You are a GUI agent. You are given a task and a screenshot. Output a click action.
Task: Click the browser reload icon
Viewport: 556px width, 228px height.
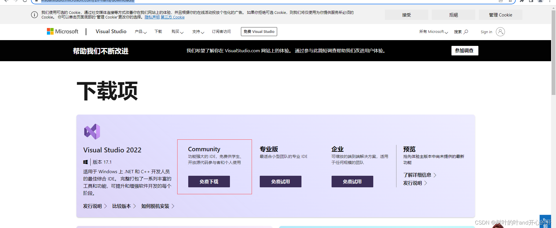(25, 1)
